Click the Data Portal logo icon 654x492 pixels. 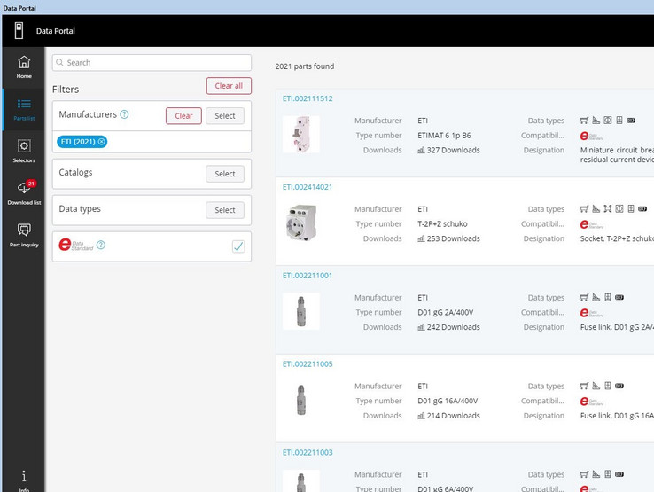point(19,31)
